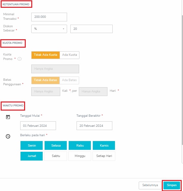The height and width of the screenshot is (191, 183).
Task: Enable the Minggu day button
Action: (x=80, y=156)
